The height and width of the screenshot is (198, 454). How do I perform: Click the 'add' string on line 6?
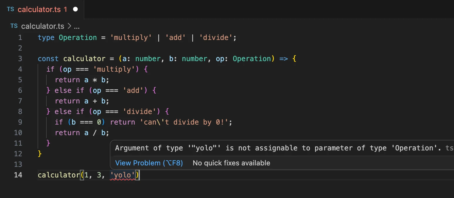coord(133,90)
